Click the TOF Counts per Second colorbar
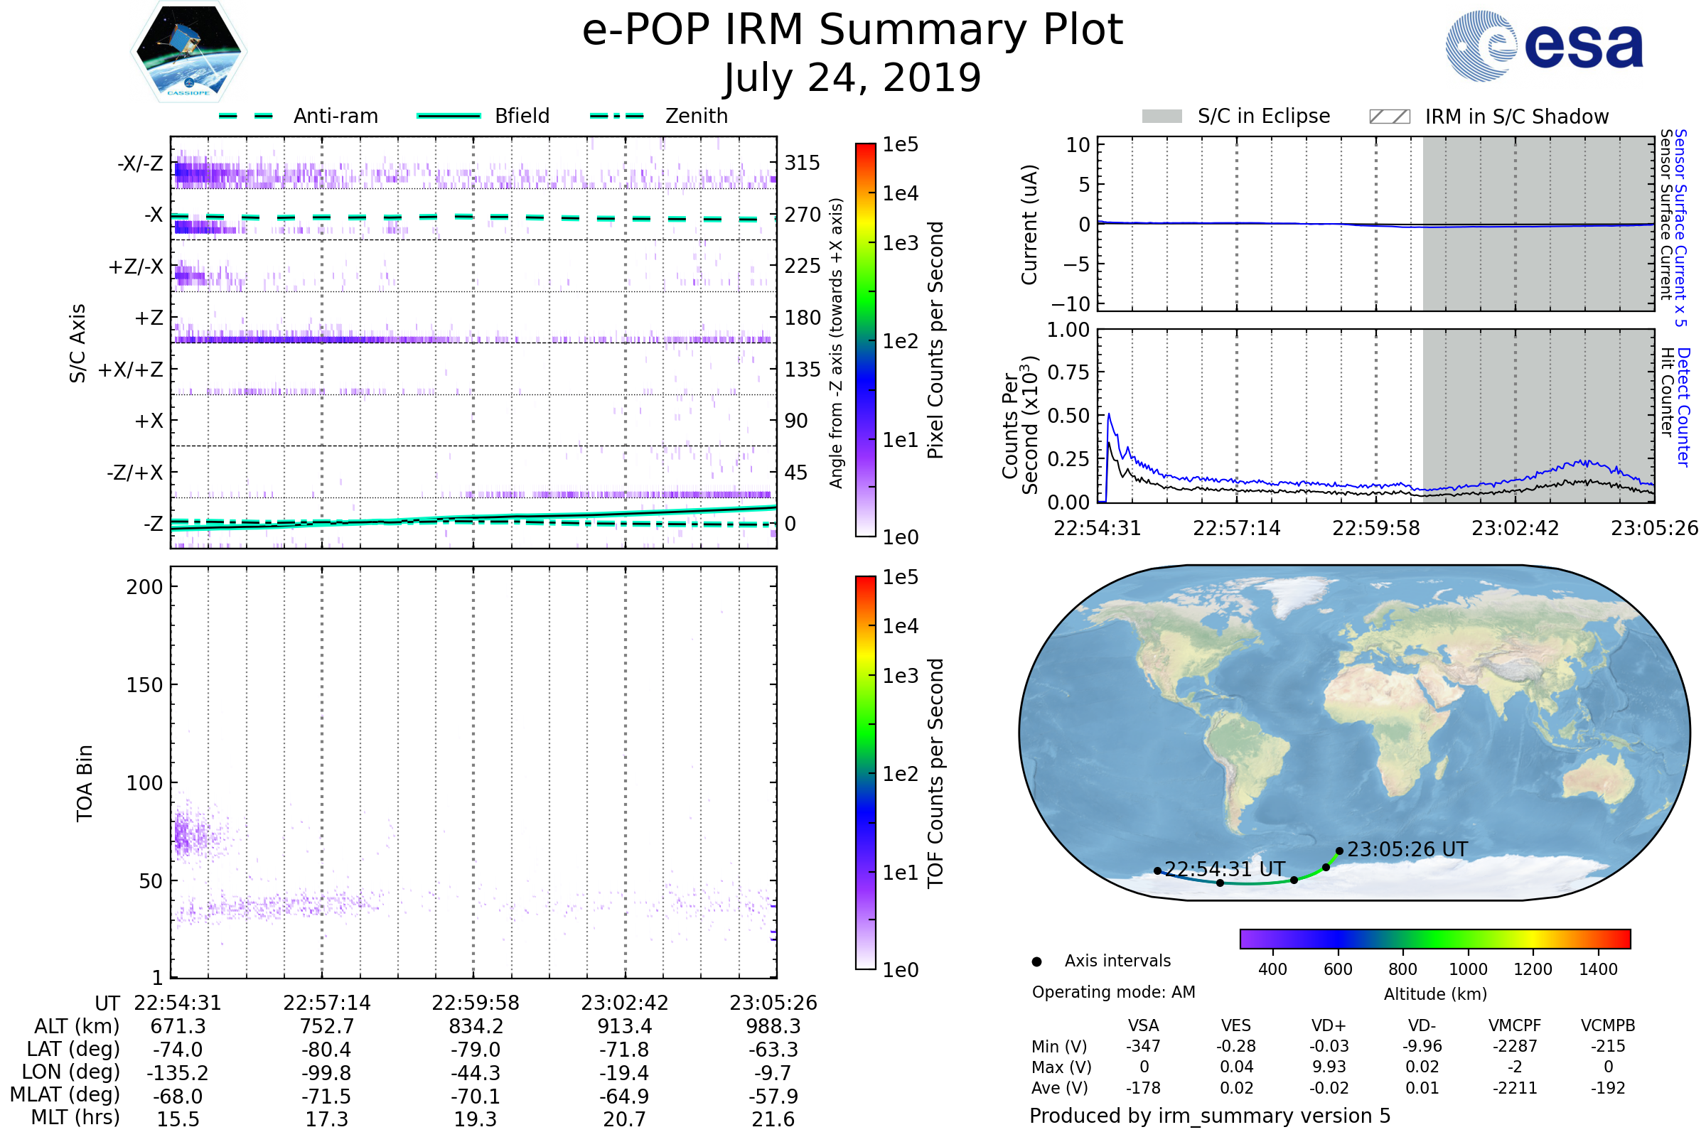Viewport: 1706px width, 1137px height. [x=865, y=772]
